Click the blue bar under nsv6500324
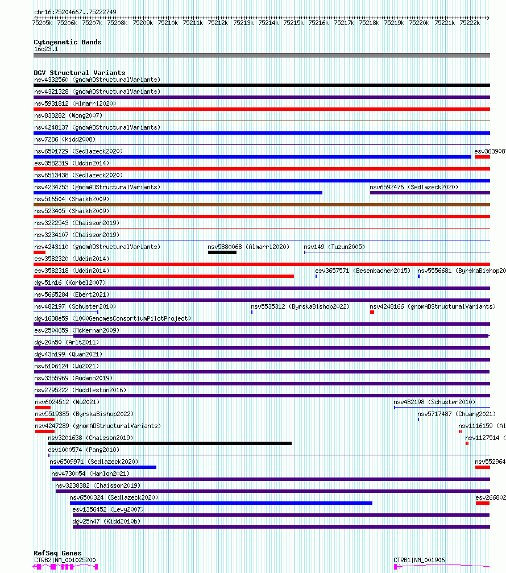This screenshot has height=573, width=506. coord(221,503)
